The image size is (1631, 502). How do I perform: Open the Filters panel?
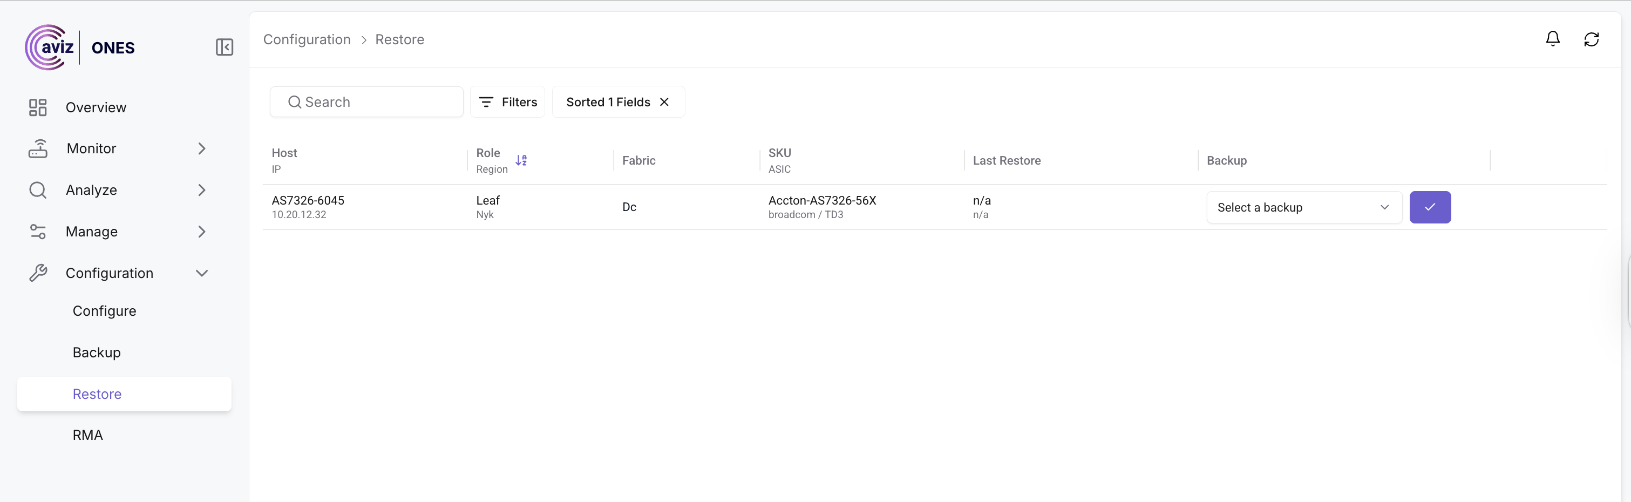click(x=507, y=102)
